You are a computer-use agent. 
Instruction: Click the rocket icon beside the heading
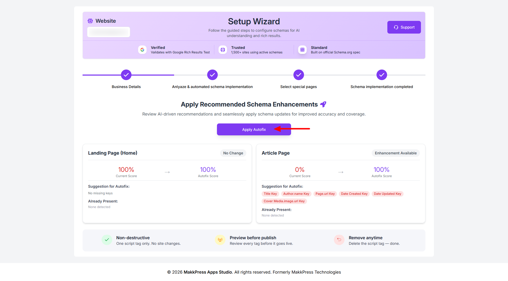[x=323, y=104]
